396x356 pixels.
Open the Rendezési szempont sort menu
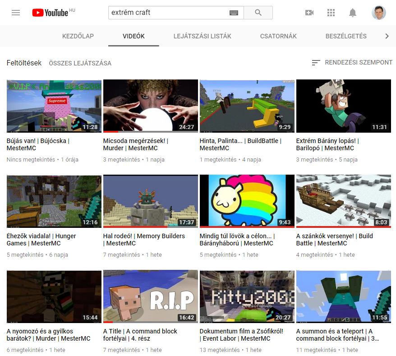352,63
